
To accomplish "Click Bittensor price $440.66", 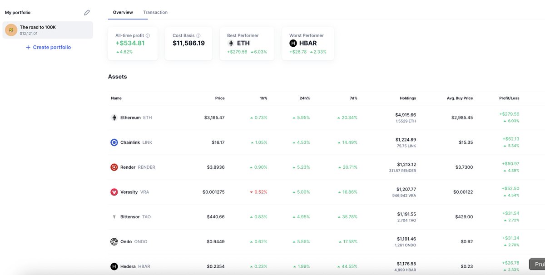I will pyautogui.click(x=216, y=217).
